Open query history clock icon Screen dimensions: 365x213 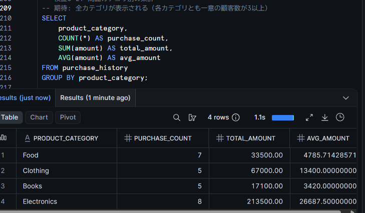(340, 117)
